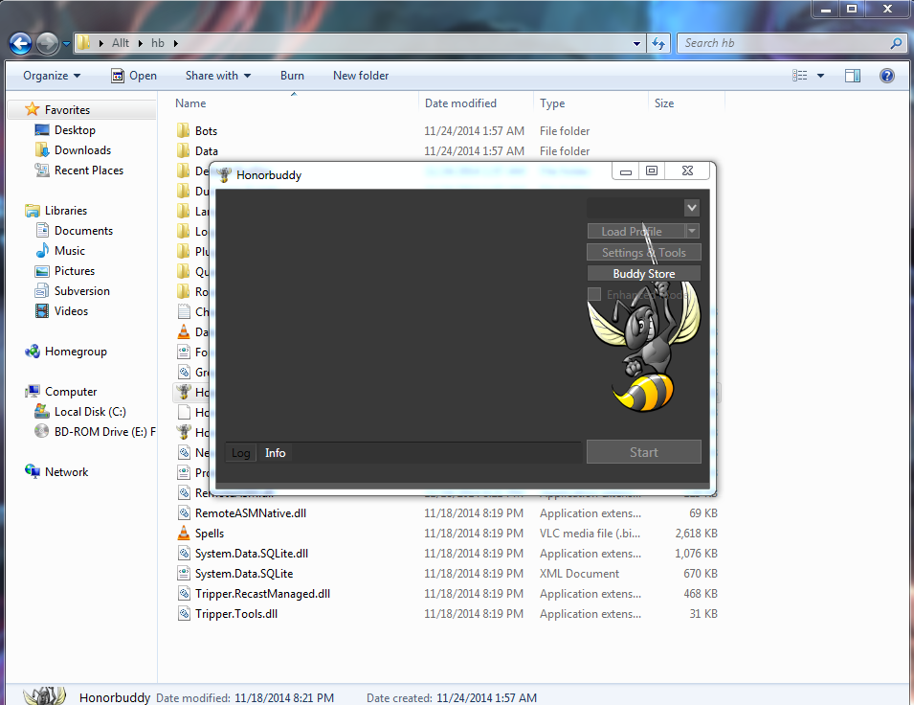Select Downloads under Favorites
This screenshot has width=914, height=705.
pyautogui.click(x=82, y=150)
